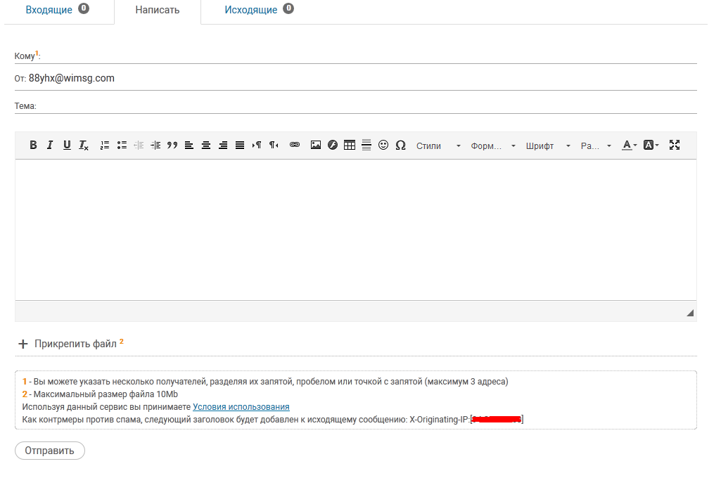Click the remove formatting icon
721x478 pixels.
[84, 146]
